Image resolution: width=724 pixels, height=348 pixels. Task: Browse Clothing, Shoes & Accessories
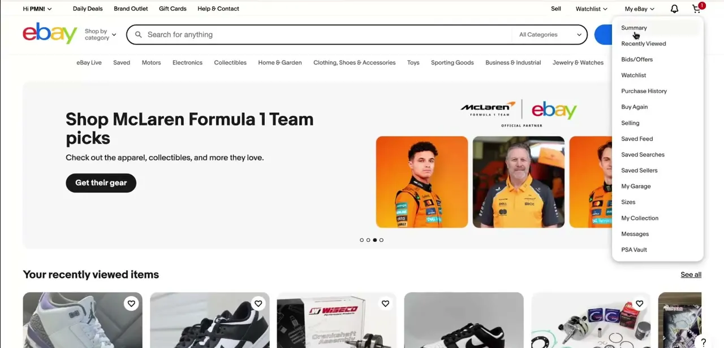tap(354, 63)
